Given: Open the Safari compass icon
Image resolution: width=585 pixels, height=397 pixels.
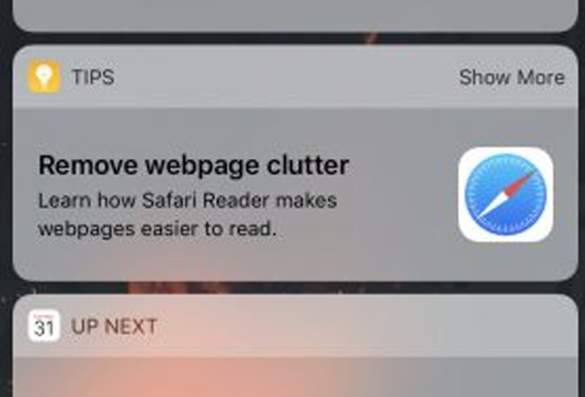Looking at the screenshot, I should pyautogui.click(x=506, y=194).
